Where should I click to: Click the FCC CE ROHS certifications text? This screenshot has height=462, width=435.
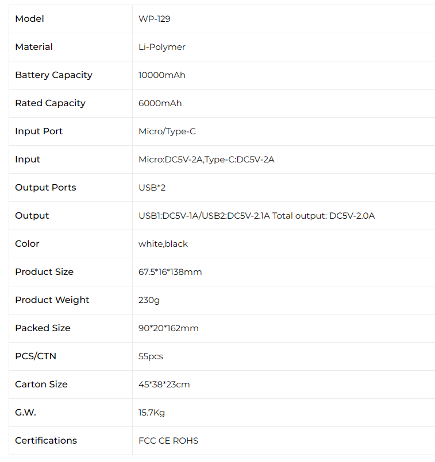coord(168,441)
